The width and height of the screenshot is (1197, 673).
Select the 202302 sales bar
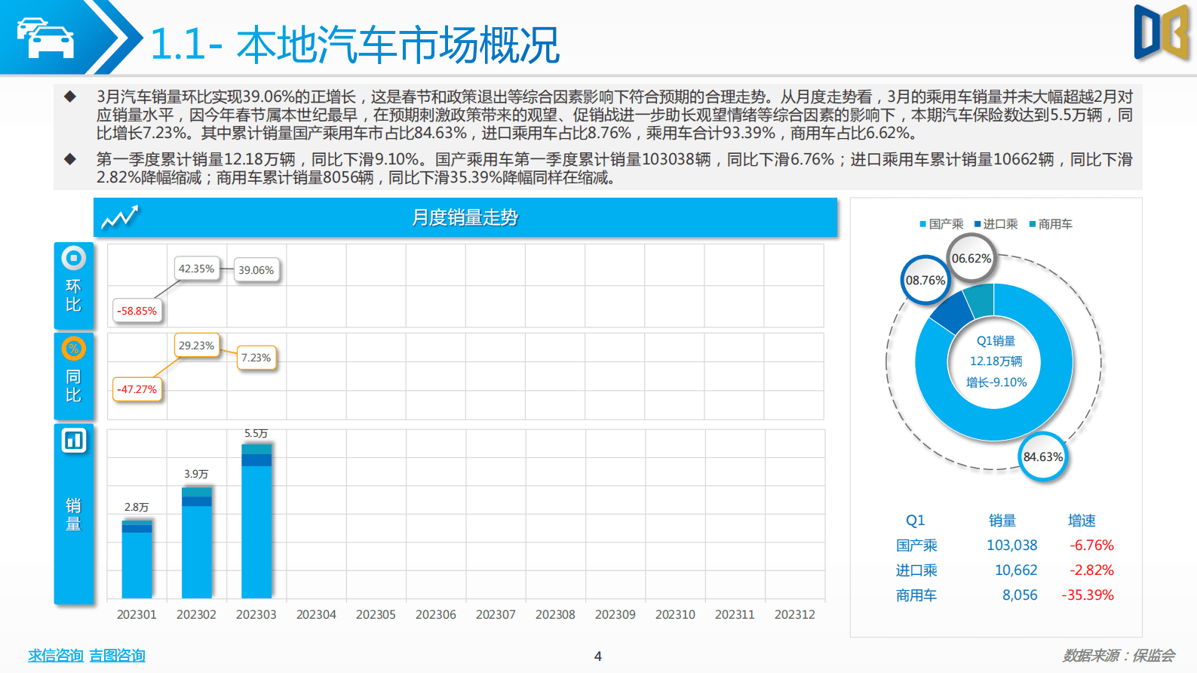[x=197, y=542]
